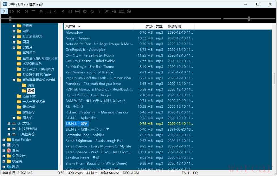This screenshot has height=176, width=277.
Task: Open the 迅雷下载 folder
Action: 29,96
